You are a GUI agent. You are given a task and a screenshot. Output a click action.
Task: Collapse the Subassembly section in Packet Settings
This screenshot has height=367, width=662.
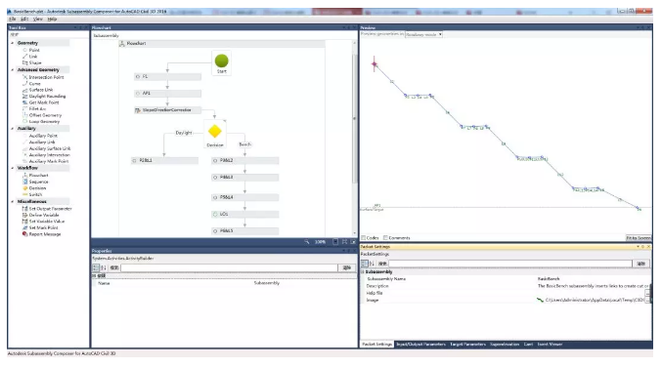point(362,271)
